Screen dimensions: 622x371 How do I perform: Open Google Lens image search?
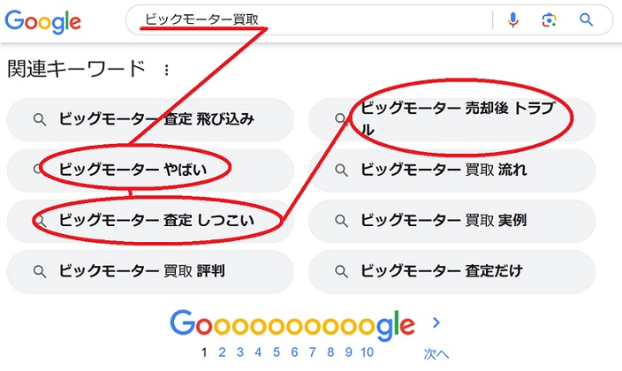coord(550,19)
